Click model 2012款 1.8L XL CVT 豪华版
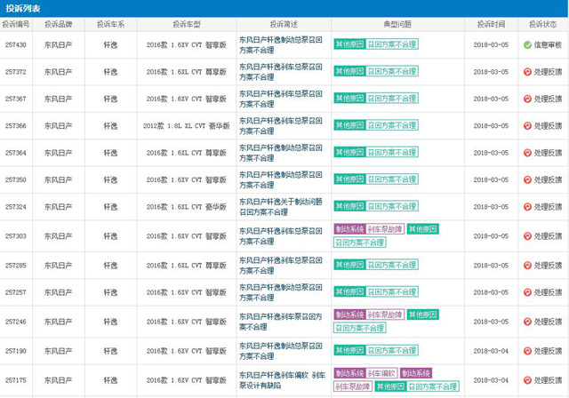 pos(187,126)
